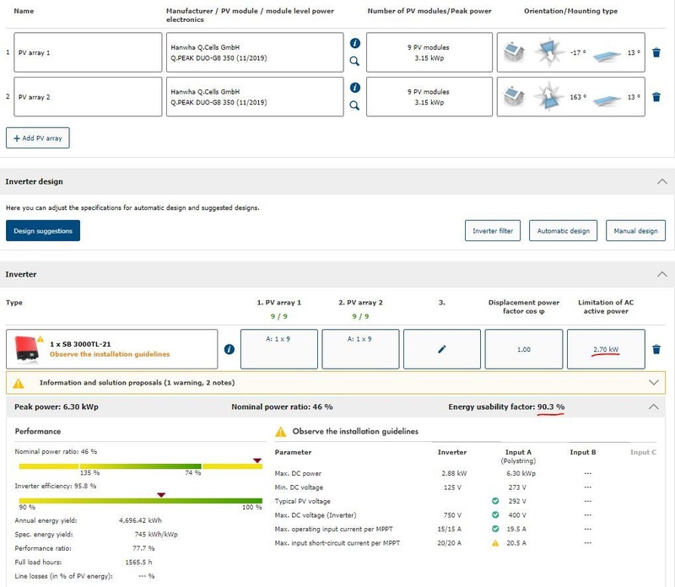Image resolution: width=675 pixels, height=587 pixels.
Task: Delete PV array 2 with trash icon
Action: point(656,97)
